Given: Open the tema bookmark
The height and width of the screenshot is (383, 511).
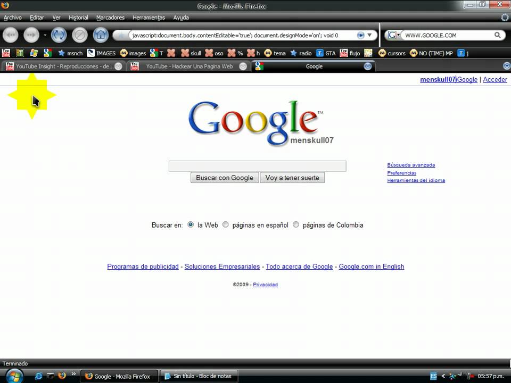Looking at the screenshot, I should coord(275,53).
